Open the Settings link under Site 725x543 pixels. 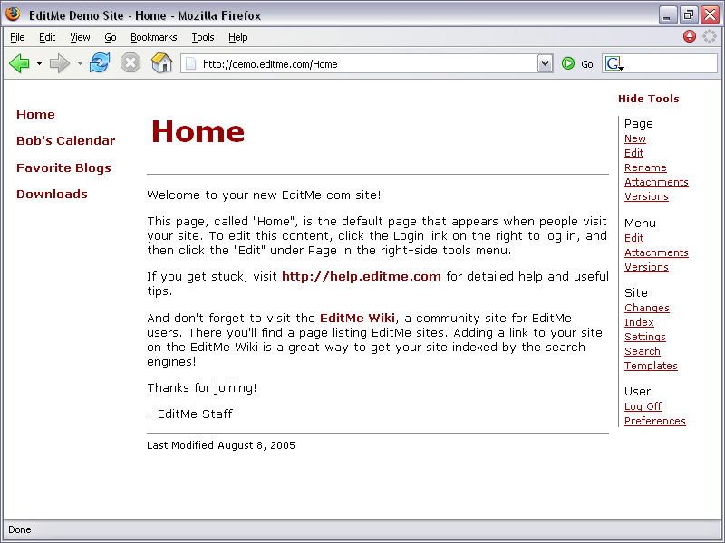point(645,337)
